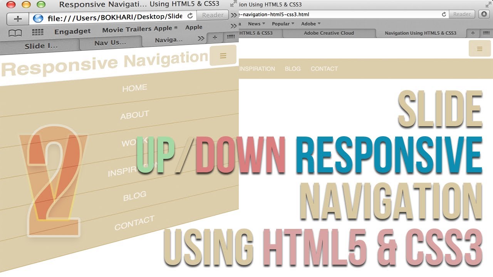Click CONTACT in the right page nav bar
This screenshot has height=277, width=493.
click(x=324, y=69)
